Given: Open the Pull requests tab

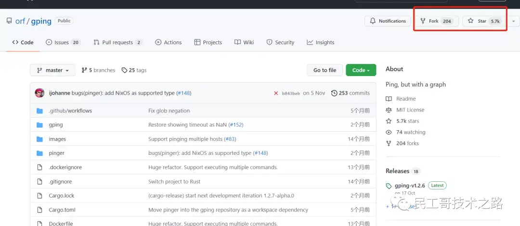Looking at the screenshot, I should tap(118, 42).
